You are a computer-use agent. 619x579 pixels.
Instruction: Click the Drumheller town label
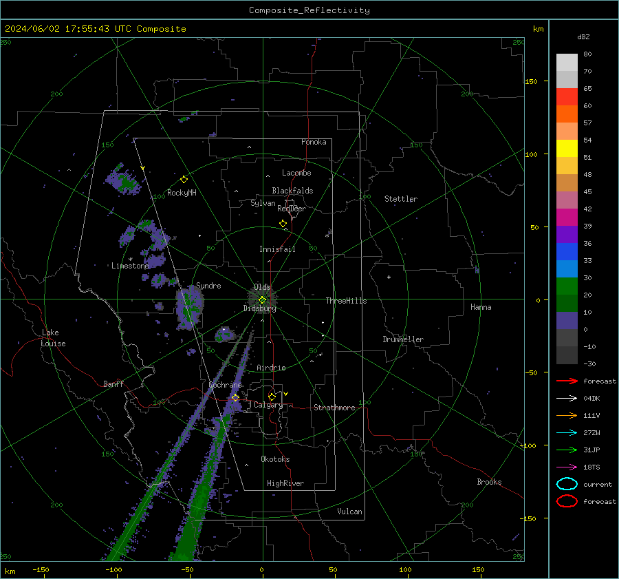pyautogui.click(x=403, y=339)
